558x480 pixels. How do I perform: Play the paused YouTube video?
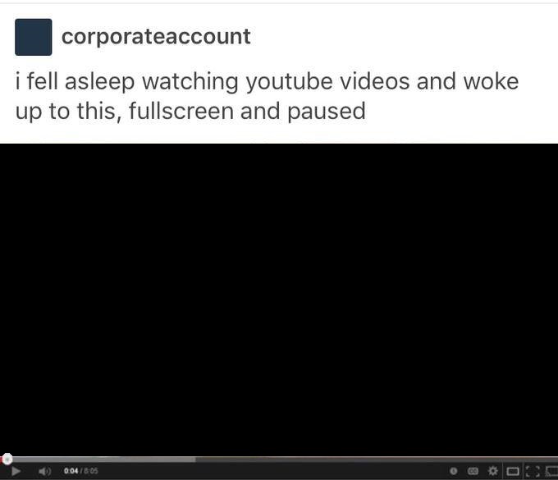[16, 471]
